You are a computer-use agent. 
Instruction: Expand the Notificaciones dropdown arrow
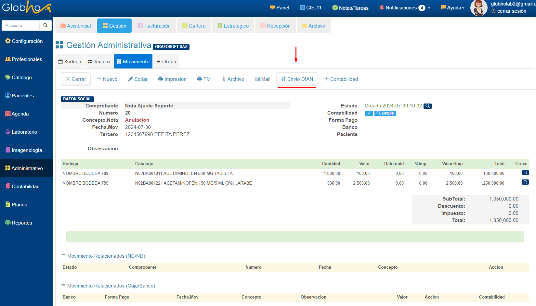(x=429, y=8)
